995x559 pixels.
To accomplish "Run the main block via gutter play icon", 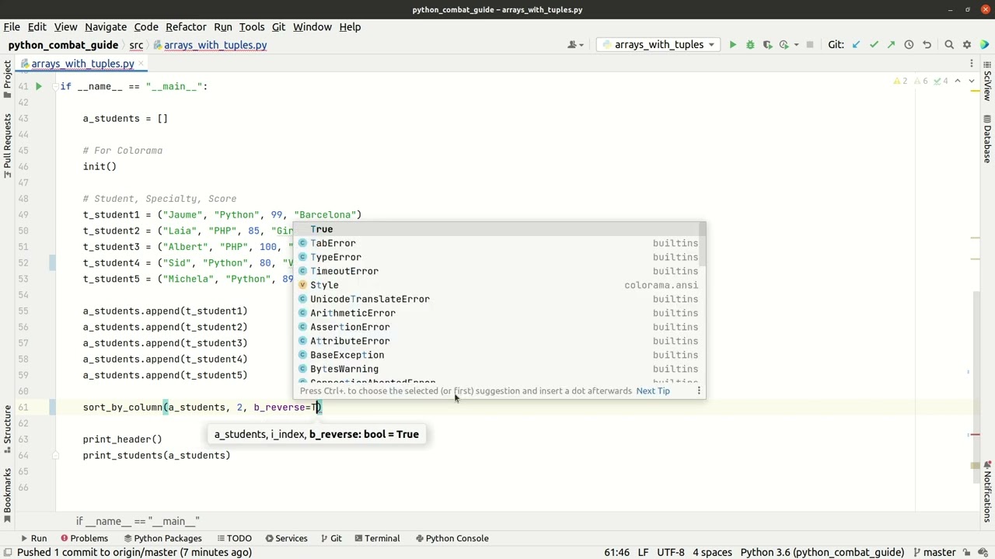I will [x=38, y=86].
